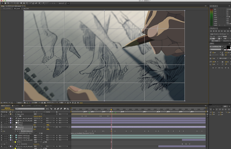Screen dimensions: 231x149
Task: Toggle the invert checkbox on layer 8 mask
Action: pyautogui.click(x=43, y=142)
